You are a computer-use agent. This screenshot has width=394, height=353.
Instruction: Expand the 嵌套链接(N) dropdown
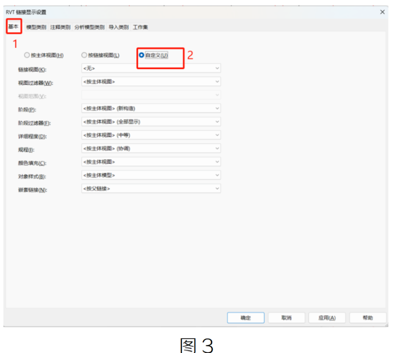tap(151, 188)
